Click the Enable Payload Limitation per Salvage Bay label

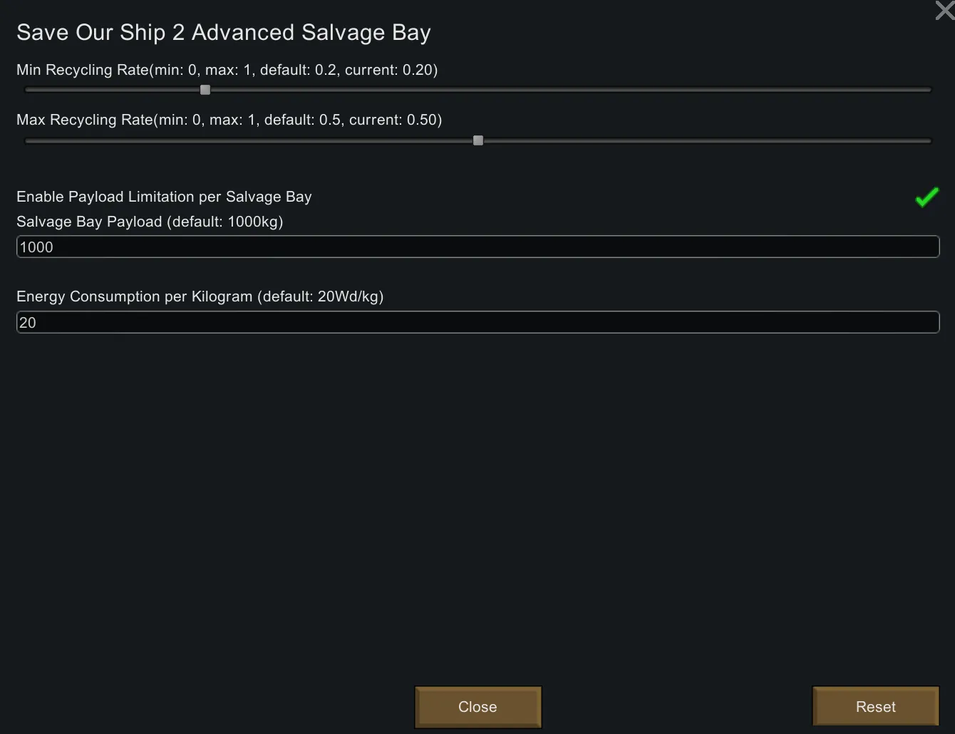(164, 197)
